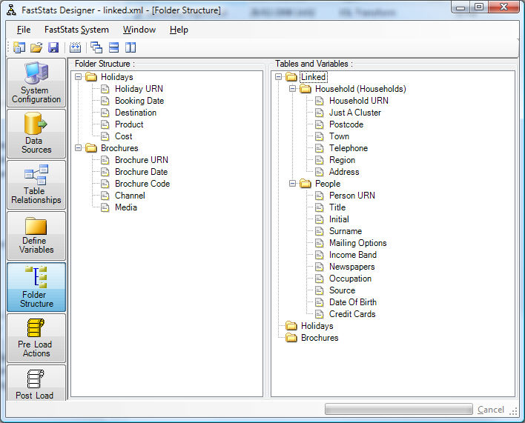Open the Define Variables panel

36,236
